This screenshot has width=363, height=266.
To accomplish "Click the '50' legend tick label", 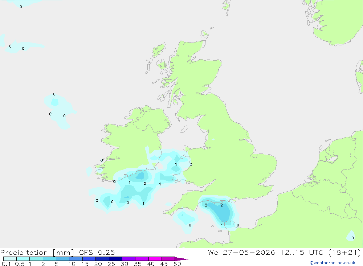I will (x=177, y=264).
